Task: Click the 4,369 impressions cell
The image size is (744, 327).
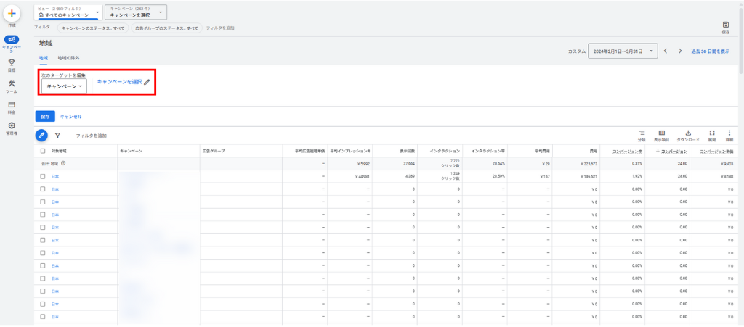Action: pyautogui.click(x=411, y=176)
